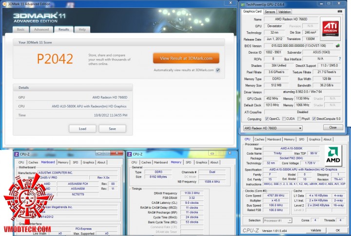This screenshot has width=351, height=236.
Task: Click the Driver Version field atiumdag 8.982.0.0
Action: pos(302,92)
